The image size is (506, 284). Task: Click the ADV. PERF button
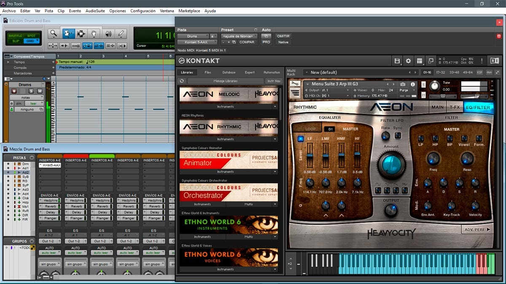tap(477, 229)
